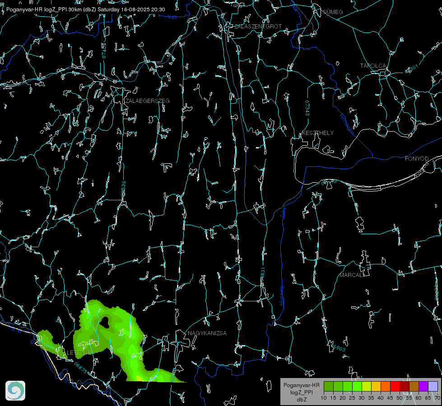442x406 pixels.
Task: Click the Zala river label
Action: coord(284,212)
